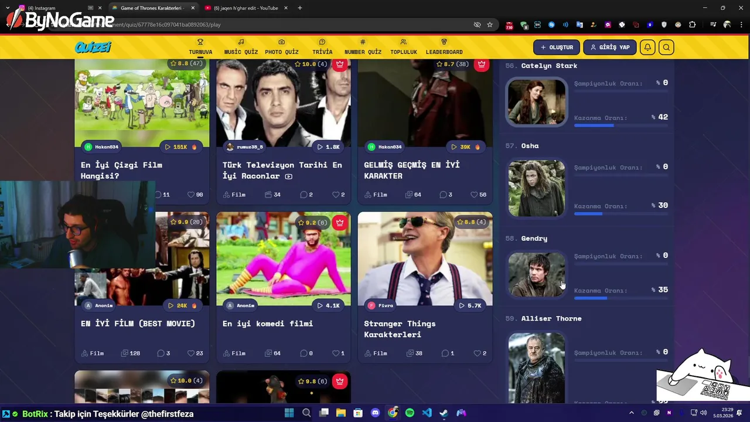The image size is (750, 422).
Task: Click Osha Kazanma Oranı progress bar
Action: point(621,214)
